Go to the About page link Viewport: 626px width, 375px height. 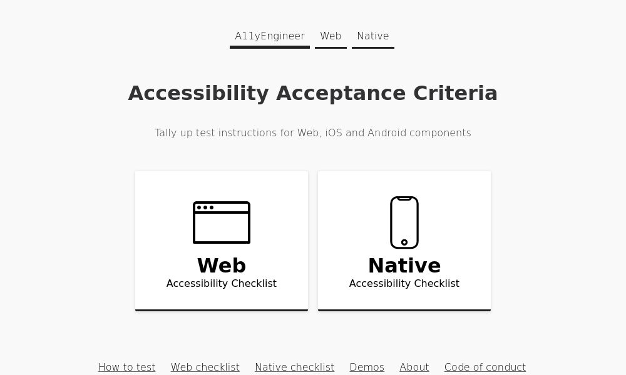point(414,367)
